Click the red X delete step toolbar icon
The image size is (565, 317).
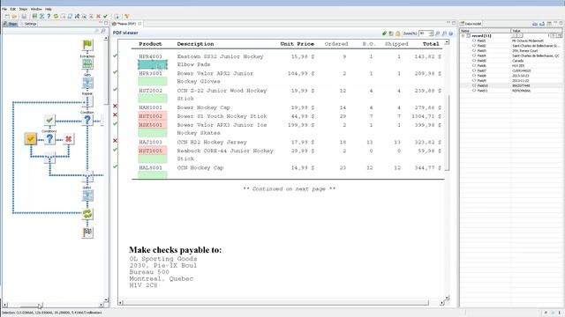[98, 16]
